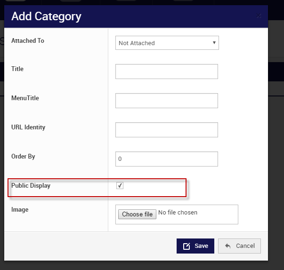Click the Public Display label

(x=31, y=186)
